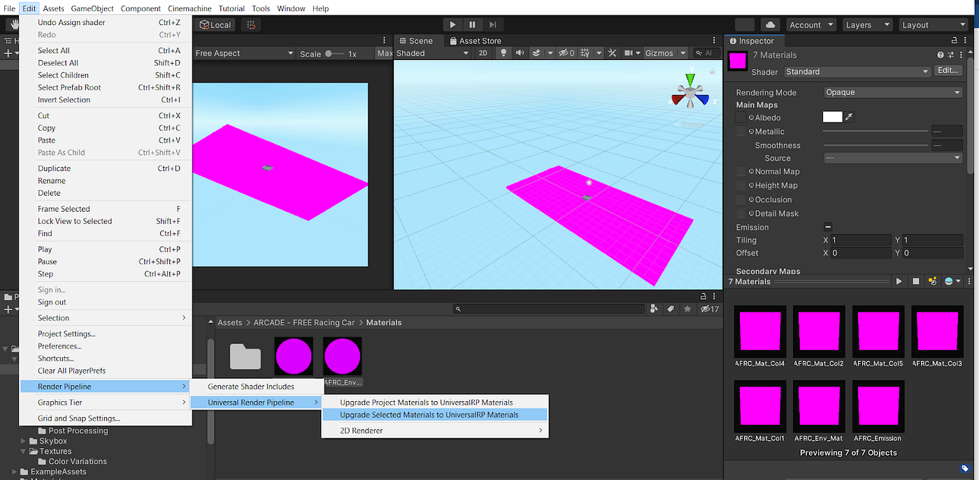Click the Step frame button
979x480 pixels.
[492, 23]
